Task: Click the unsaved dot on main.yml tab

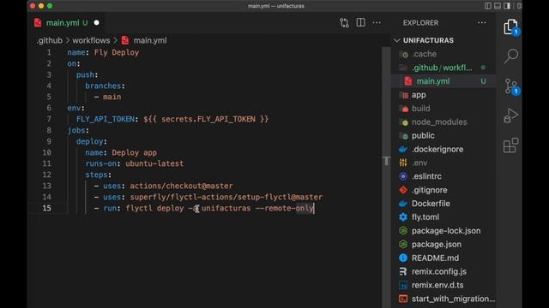Action: point(96,23)
